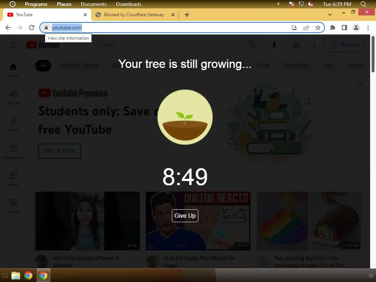Viewport: 376px width, 282px height.
Task: Open YouTube's hamburger guide menu
Action: [13, 45]
